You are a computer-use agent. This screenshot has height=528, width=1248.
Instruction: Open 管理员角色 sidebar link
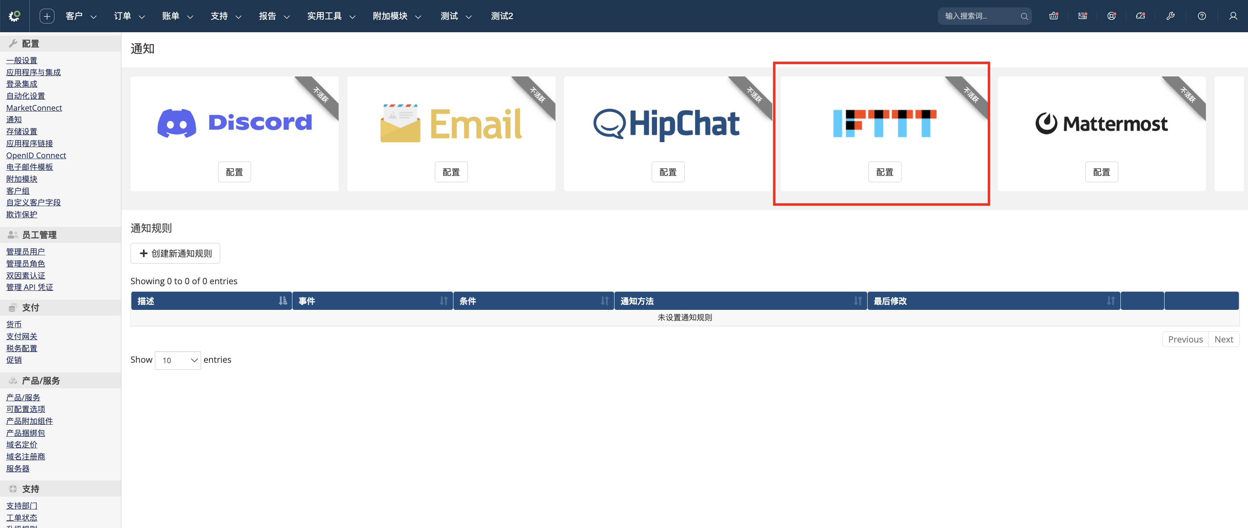[26, 264]
